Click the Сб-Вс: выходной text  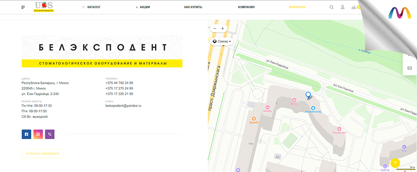point(35,117)
